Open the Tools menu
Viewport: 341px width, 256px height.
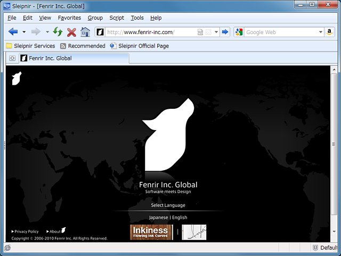(x=137, y=18)
